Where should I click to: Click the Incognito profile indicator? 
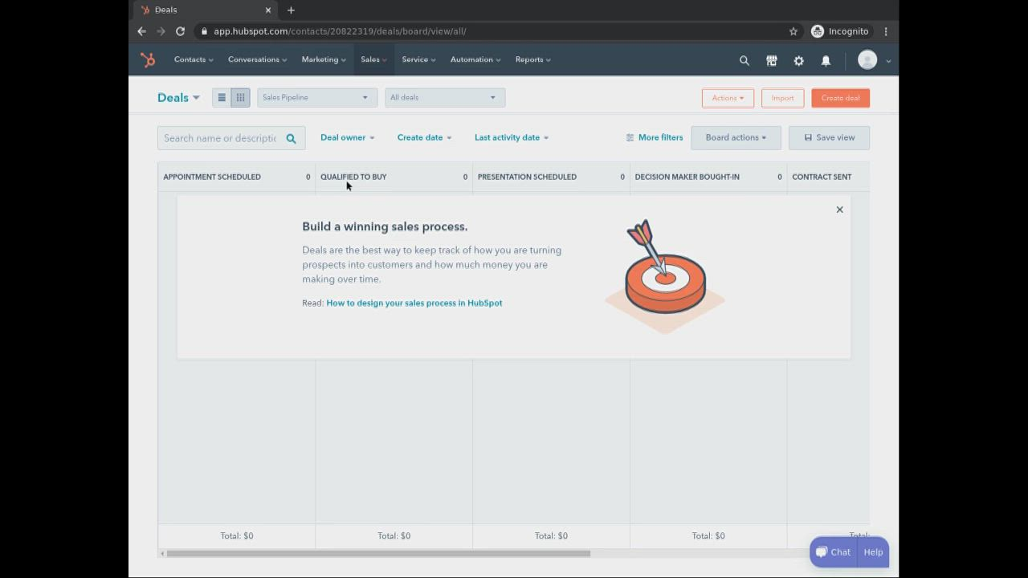(840, 31)
